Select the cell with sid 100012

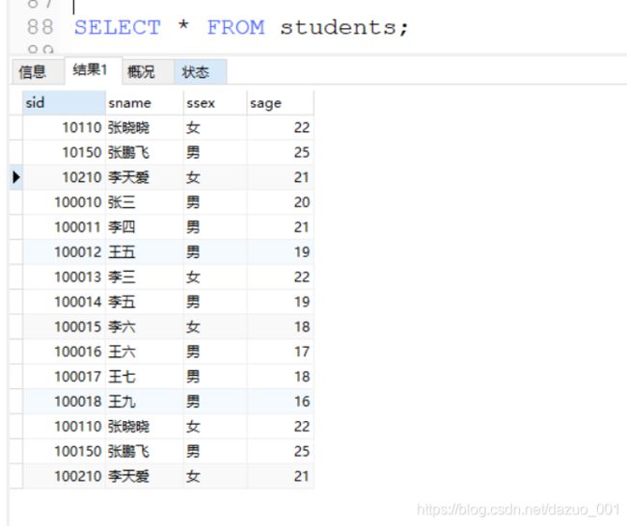pyautogui.click(x=64, y=251)
